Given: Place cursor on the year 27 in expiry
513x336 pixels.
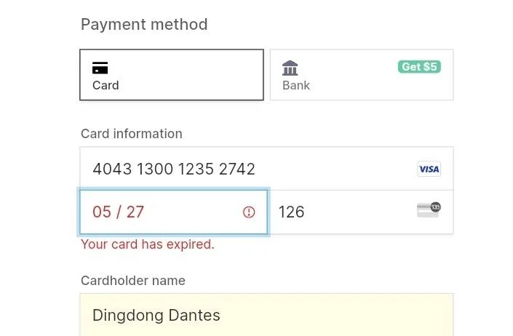Looking at the screenshot, I should tap(135, 212).
